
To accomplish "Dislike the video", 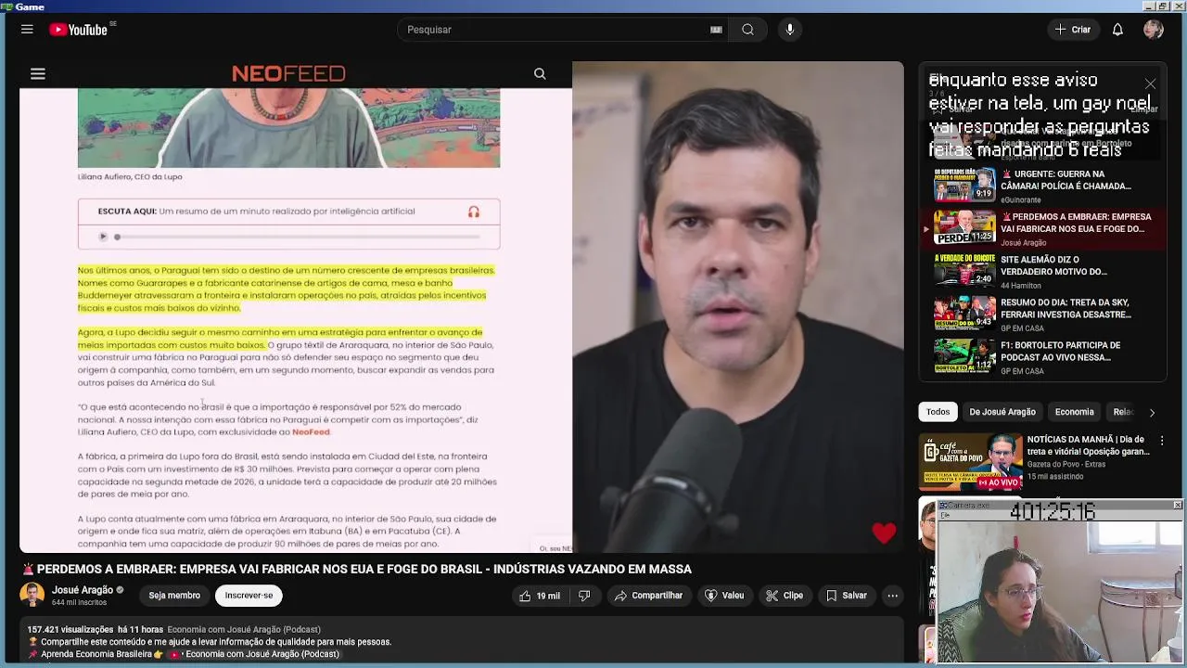I will coord(584,596).
